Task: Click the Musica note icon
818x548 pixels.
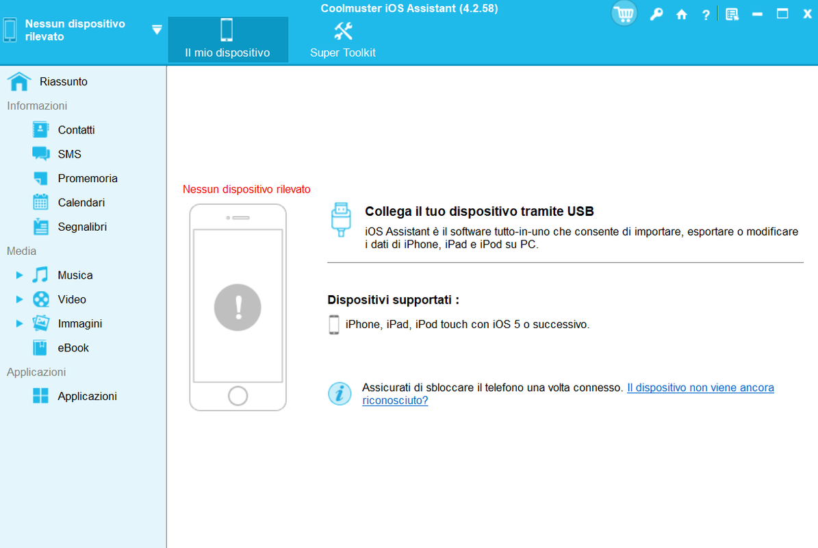Action: click(x=40, y=275)
